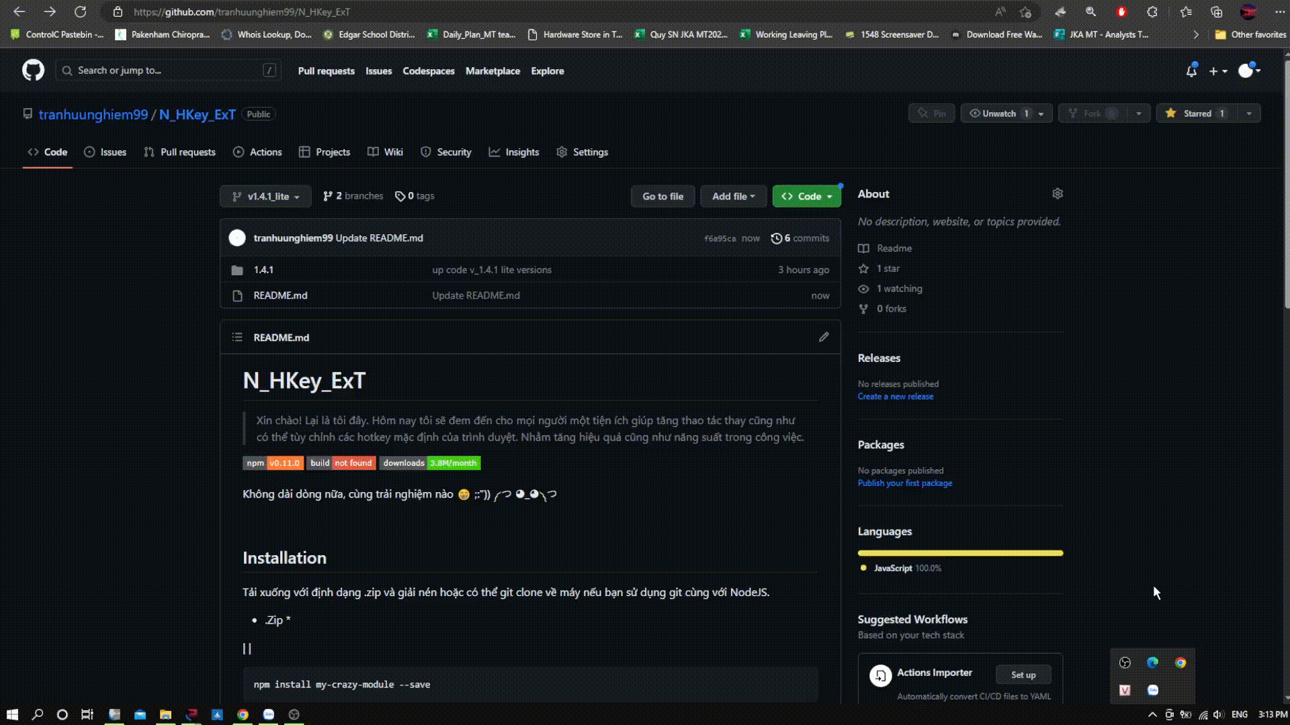Open the README table of contents icon
Screen dimensions: 1290x725
point(237,337)
